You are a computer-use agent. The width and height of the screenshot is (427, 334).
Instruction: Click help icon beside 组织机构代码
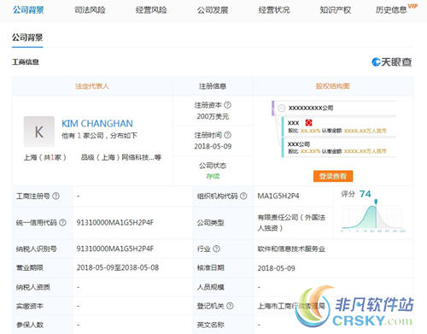[x=243, y=196]
